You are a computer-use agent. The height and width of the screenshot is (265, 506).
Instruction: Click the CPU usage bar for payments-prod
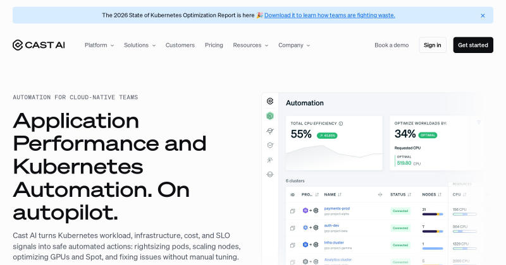pyautogui.click(x=464, y=214)
